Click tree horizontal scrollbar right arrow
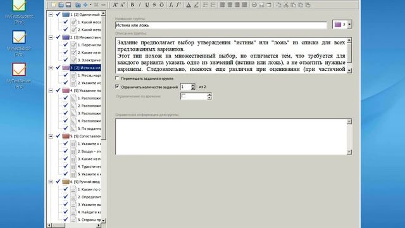This screenshot has height=228, width=405. (98, 225)
